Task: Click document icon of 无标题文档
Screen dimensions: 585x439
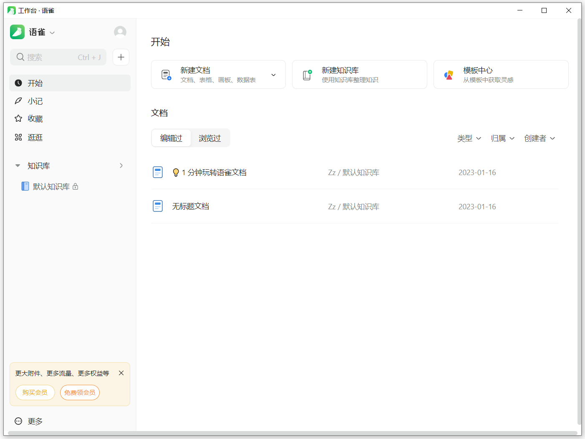Action: pyautogui.click(x=158, y=206)
